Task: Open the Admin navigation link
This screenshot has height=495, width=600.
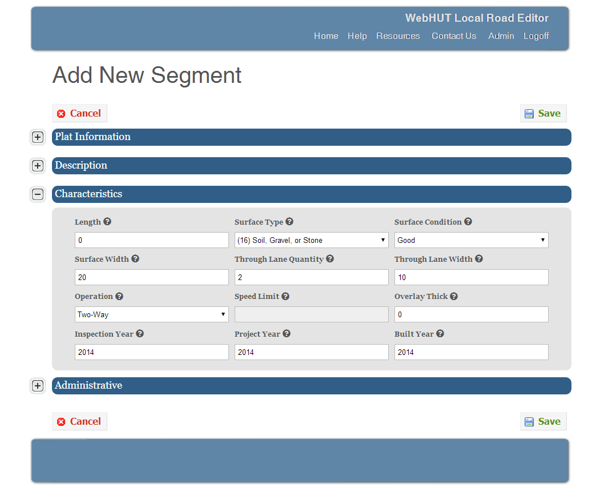Action: point(501,35)
